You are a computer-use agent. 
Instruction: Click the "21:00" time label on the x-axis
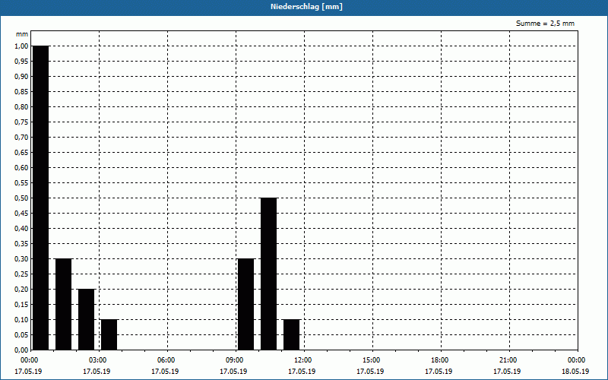point(507,360)
